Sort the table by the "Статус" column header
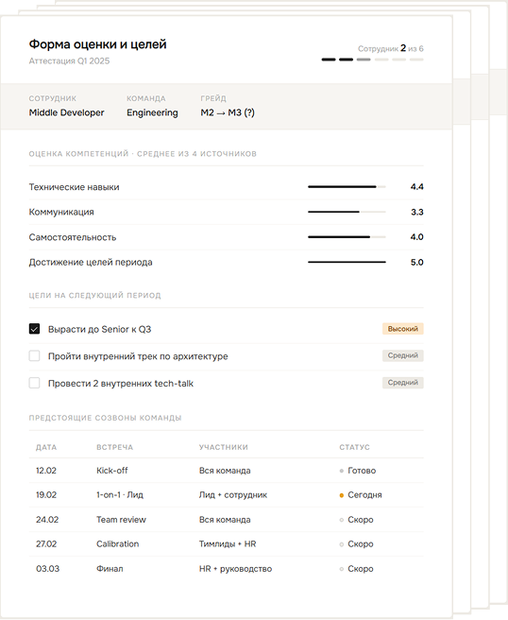Viewport: 508px width, 620px height. [354, 447]
